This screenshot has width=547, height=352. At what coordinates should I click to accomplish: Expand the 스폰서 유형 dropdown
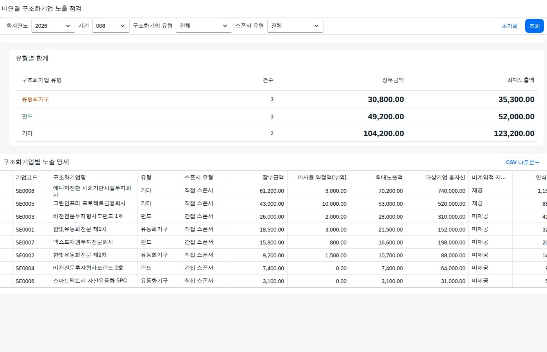[x=295, y=26]
